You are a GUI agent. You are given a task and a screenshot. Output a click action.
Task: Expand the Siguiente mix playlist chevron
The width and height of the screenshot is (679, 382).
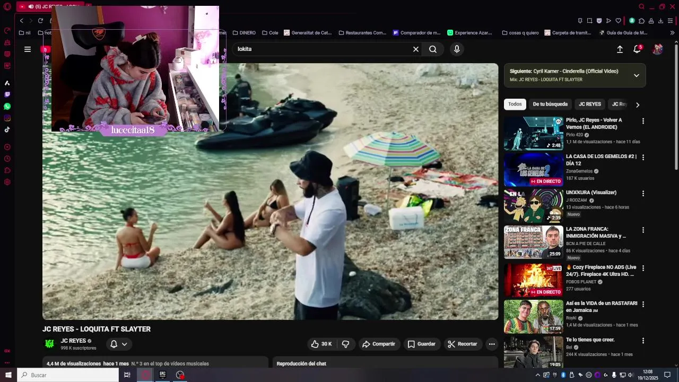637,75
